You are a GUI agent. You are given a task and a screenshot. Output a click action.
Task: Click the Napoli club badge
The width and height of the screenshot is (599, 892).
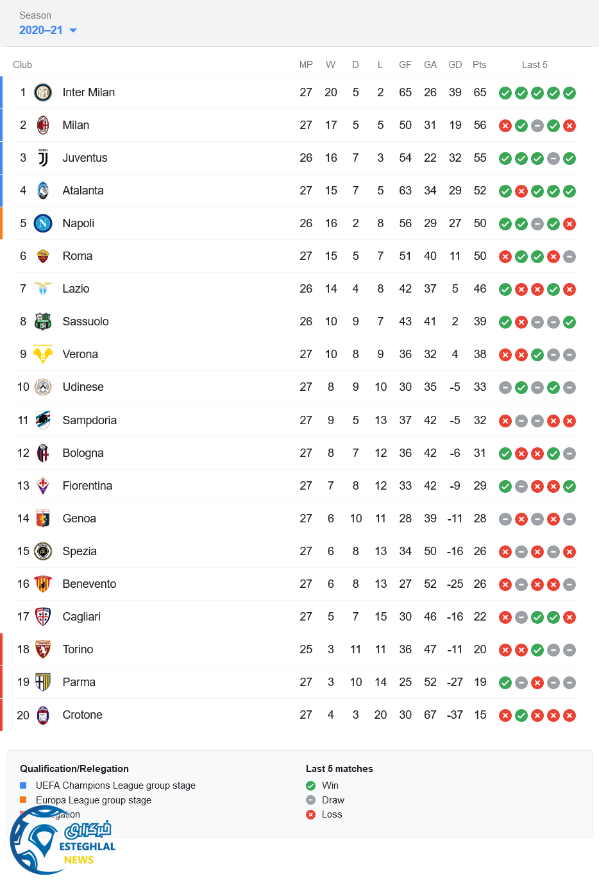tap(43, 223)
